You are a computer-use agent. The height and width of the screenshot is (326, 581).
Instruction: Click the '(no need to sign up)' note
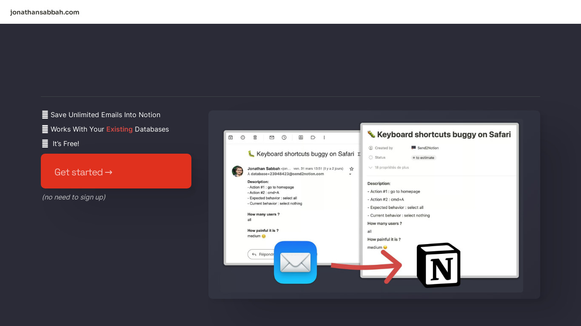pos(74,197)
